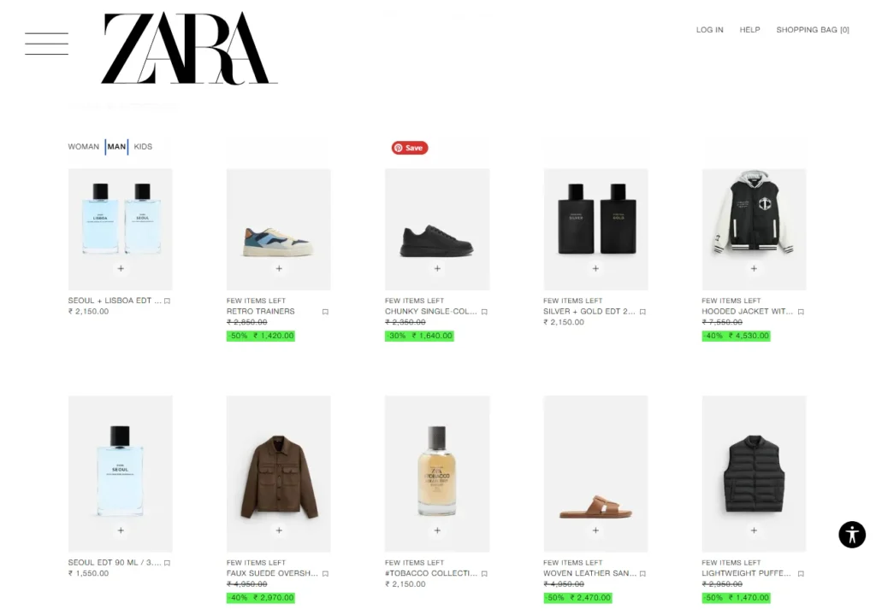Viewport: 876px width, 615px height.
Task: Switch to the WOMAN tab
Action: [x=83, y=147]
